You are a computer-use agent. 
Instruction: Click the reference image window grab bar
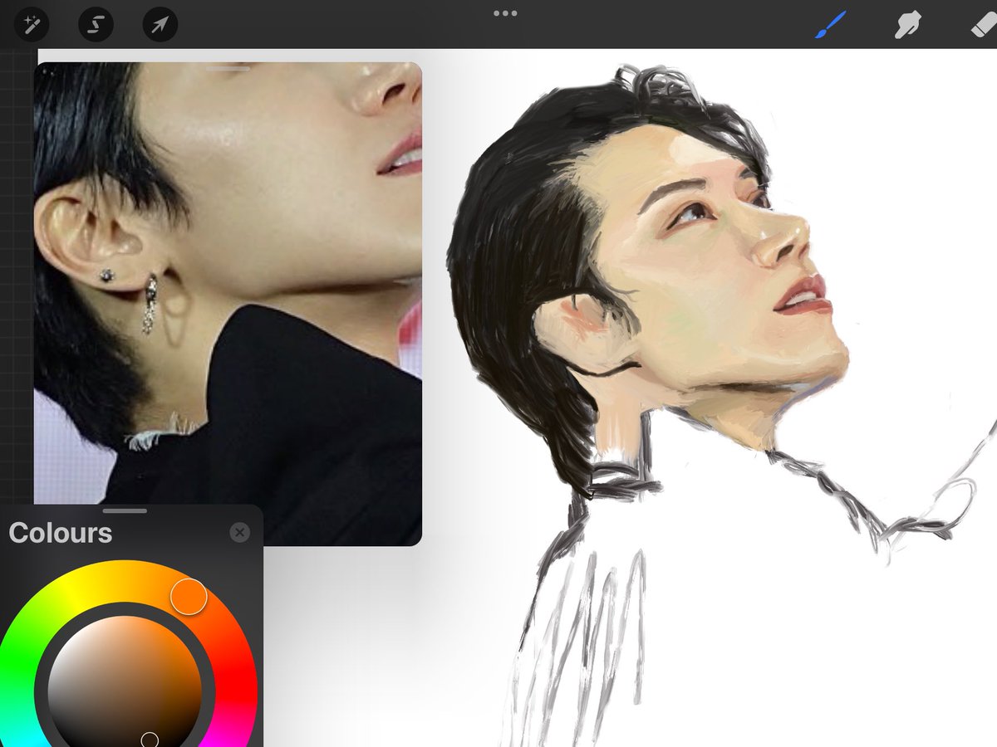pyautogui.click(x=228, y=68)
